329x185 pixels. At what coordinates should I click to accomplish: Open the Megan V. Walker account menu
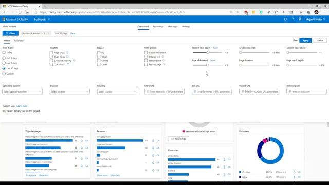coord(315,20)
